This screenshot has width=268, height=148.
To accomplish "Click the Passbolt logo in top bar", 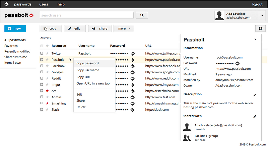I will [6, 4].
